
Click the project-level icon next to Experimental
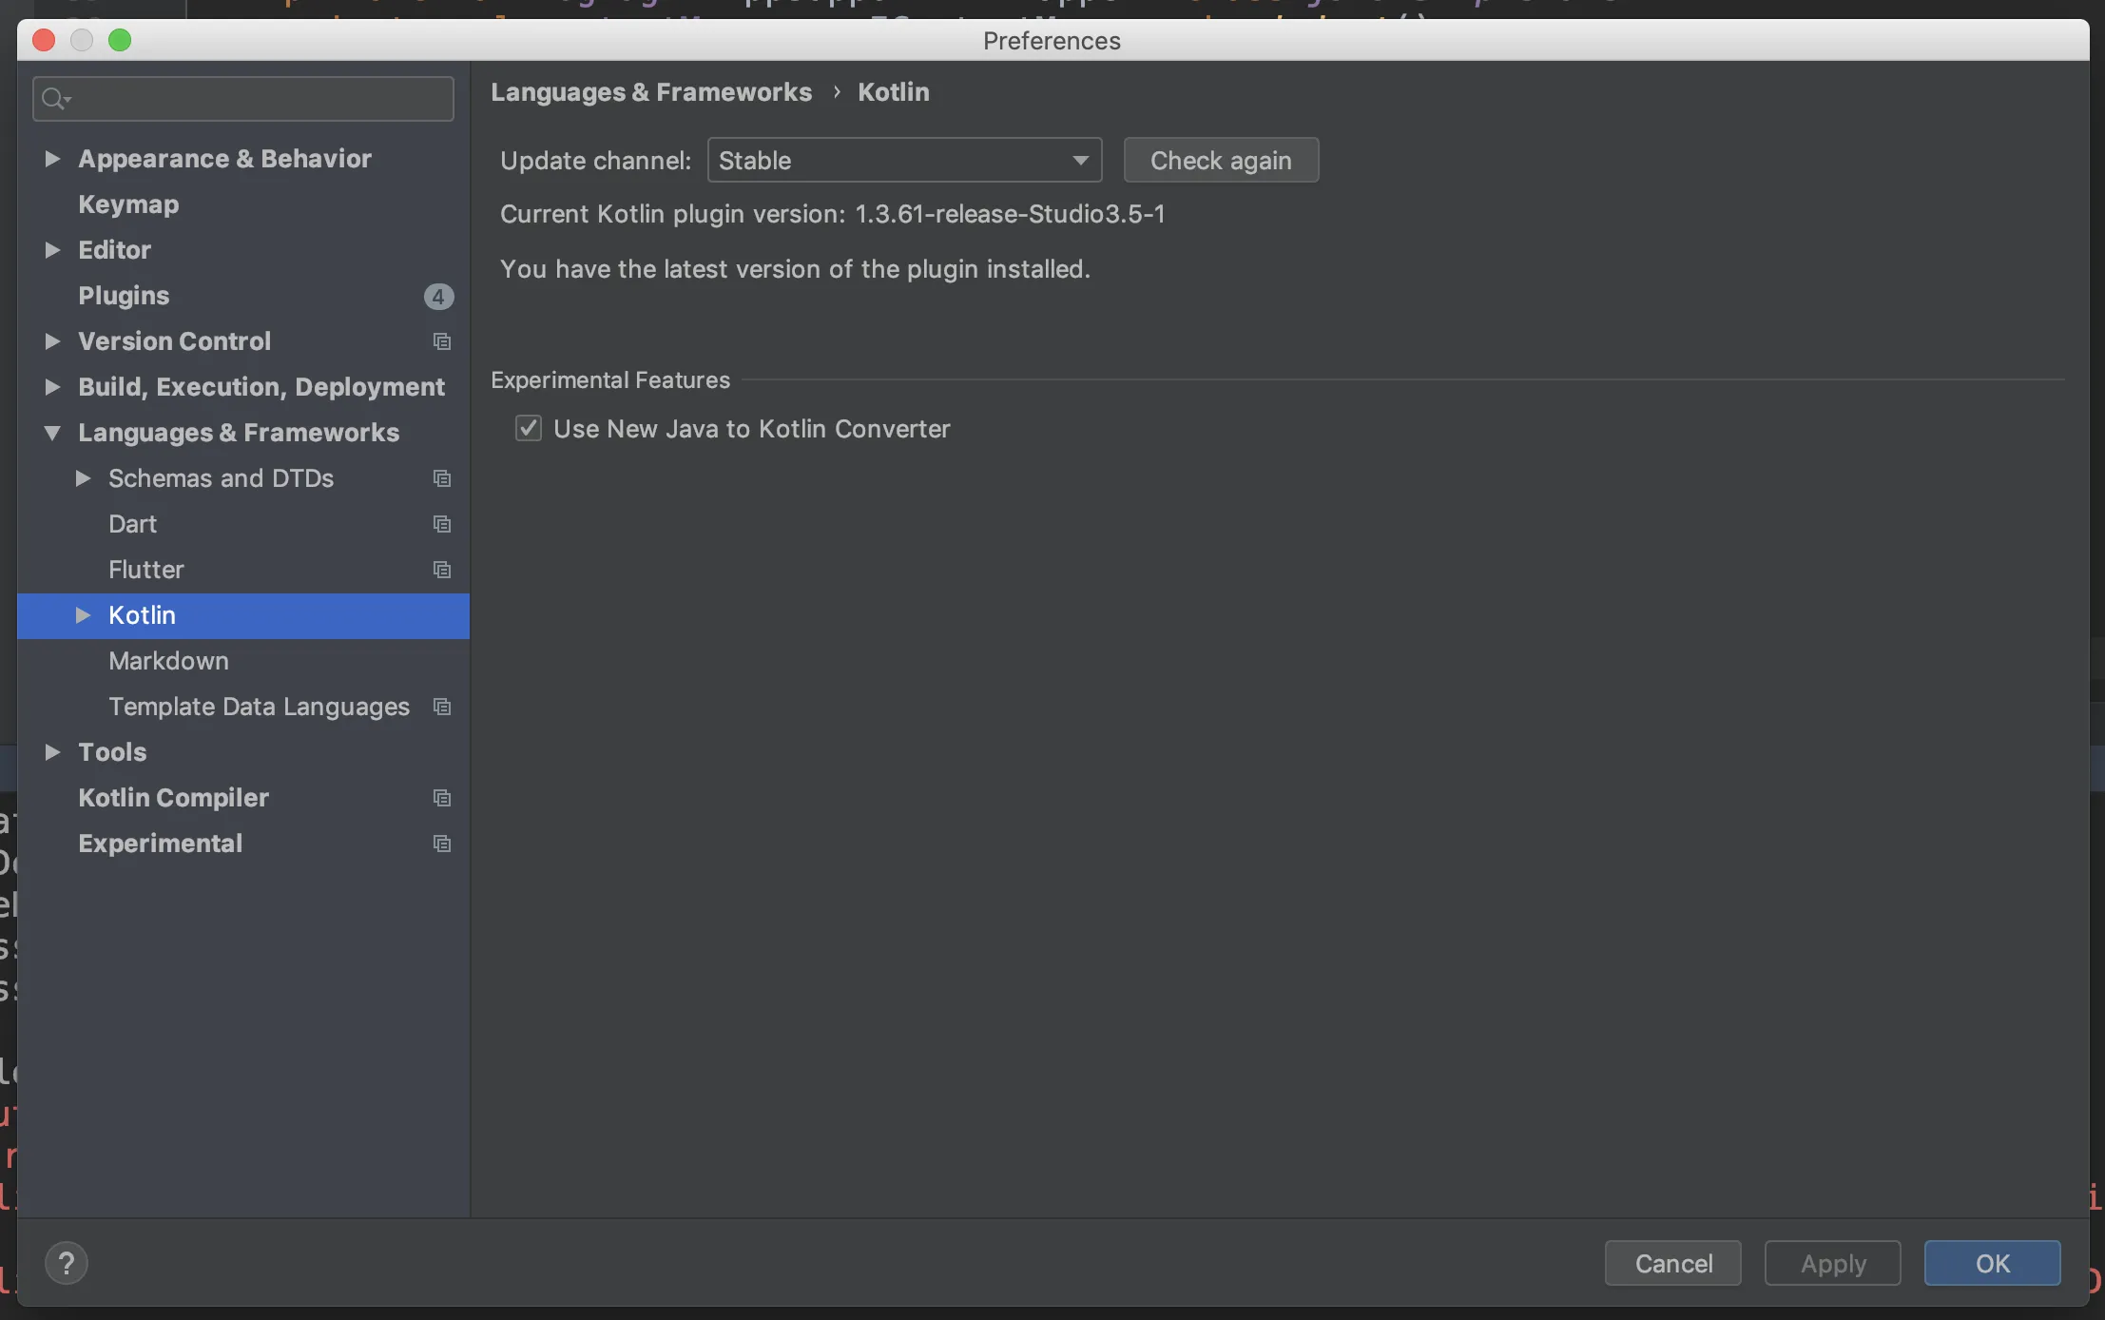pos(441,844)
